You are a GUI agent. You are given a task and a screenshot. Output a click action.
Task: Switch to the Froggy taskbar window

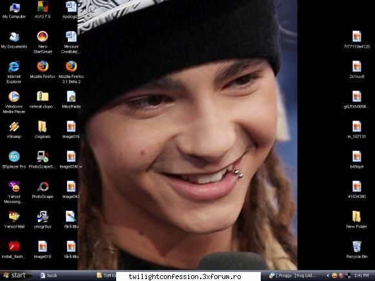click(293, 275)
